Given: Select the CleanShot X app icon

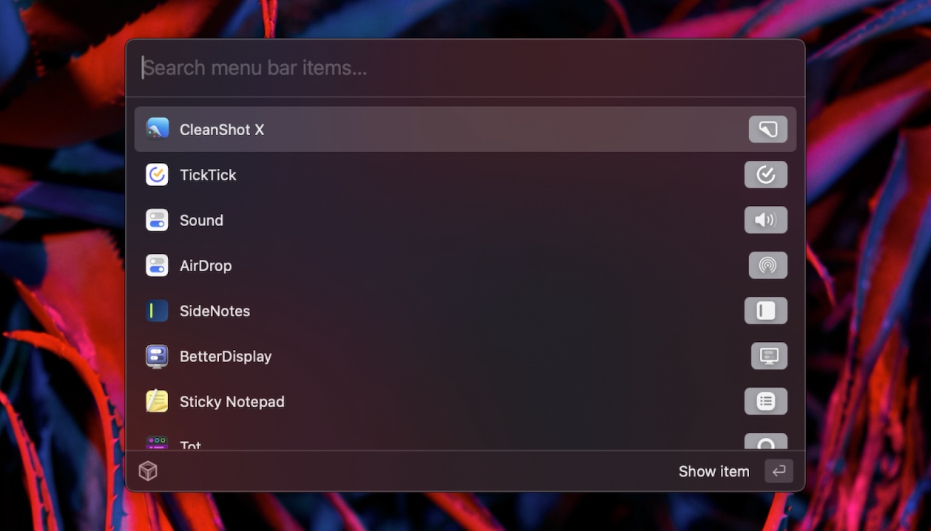Looking at the screenshot, I should (157, 129).
